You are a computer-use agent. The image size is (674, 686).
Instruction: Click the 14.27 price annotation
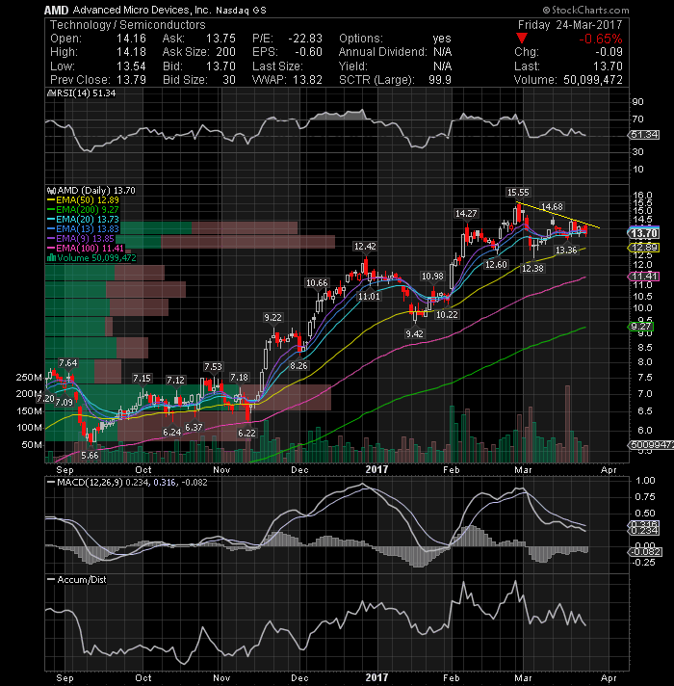[466, 214]
